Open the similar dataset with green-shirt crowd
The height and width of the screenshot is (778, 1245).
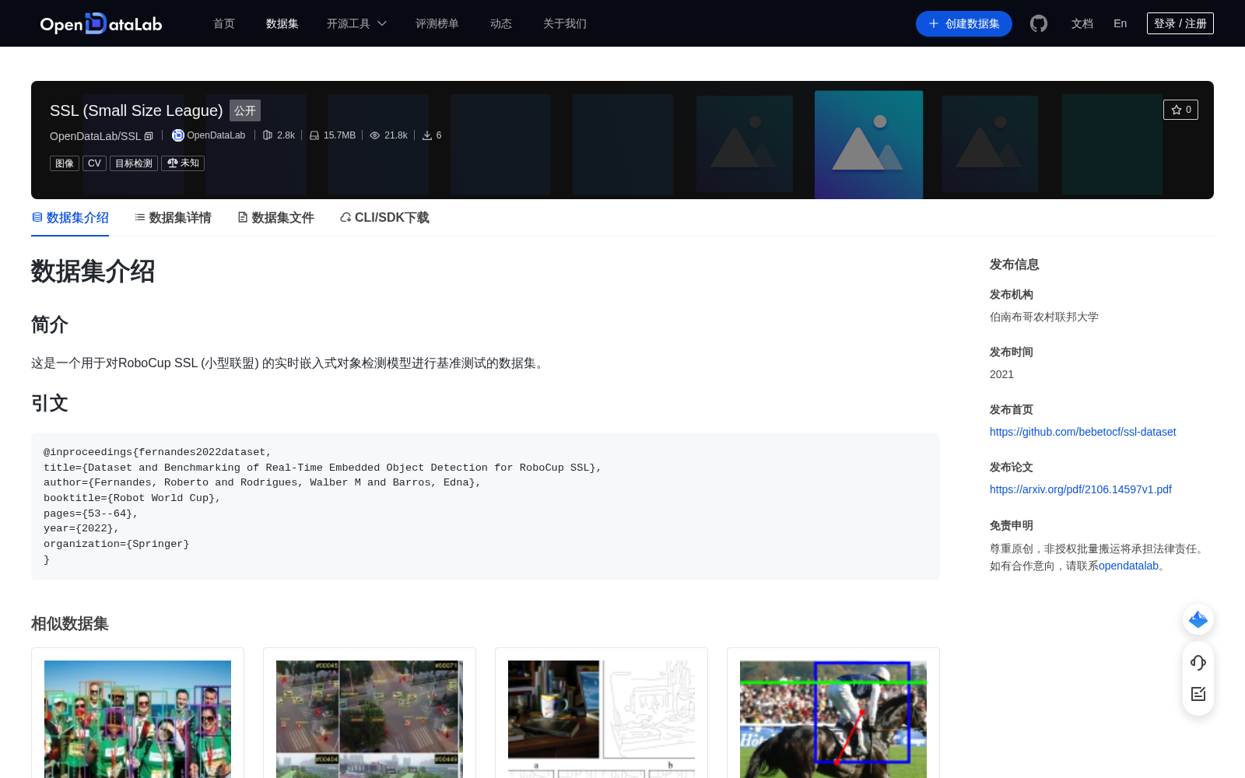[x=138, y=719]
